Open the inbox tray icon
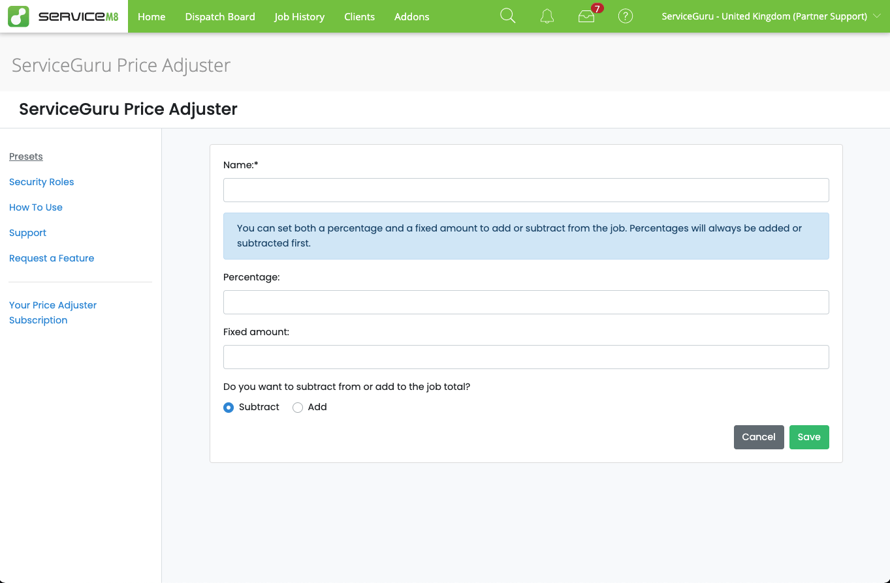The image size is (890, 583). click(x=586, y=16)
